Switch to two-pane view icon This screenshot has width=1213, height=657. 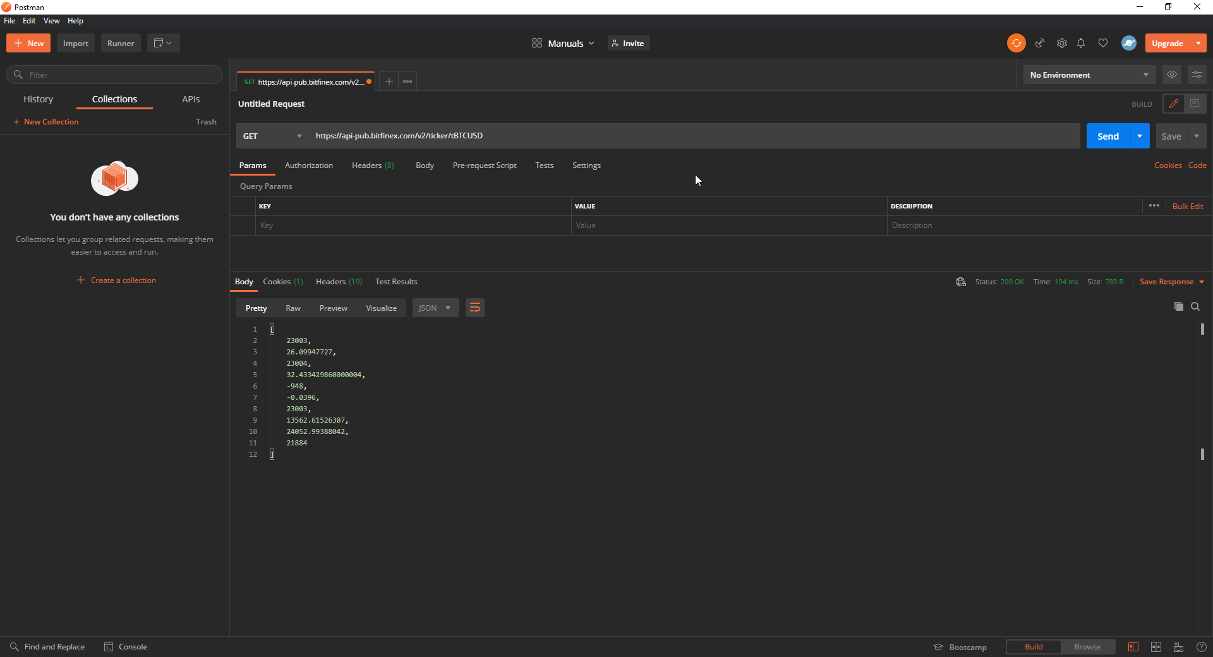1156,647
